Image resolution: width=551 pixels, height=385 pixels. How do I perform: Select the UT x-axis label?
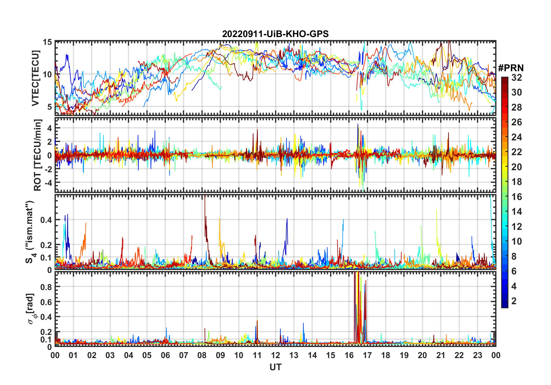click(275, 367)
